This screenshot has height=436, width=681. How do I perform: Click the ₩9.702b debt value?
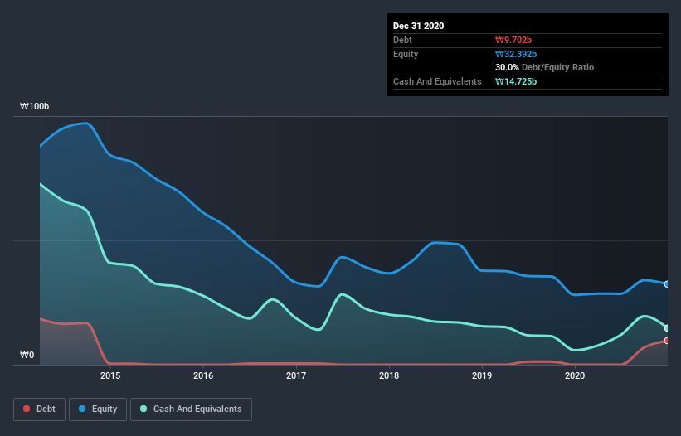[x=513, y=40]
